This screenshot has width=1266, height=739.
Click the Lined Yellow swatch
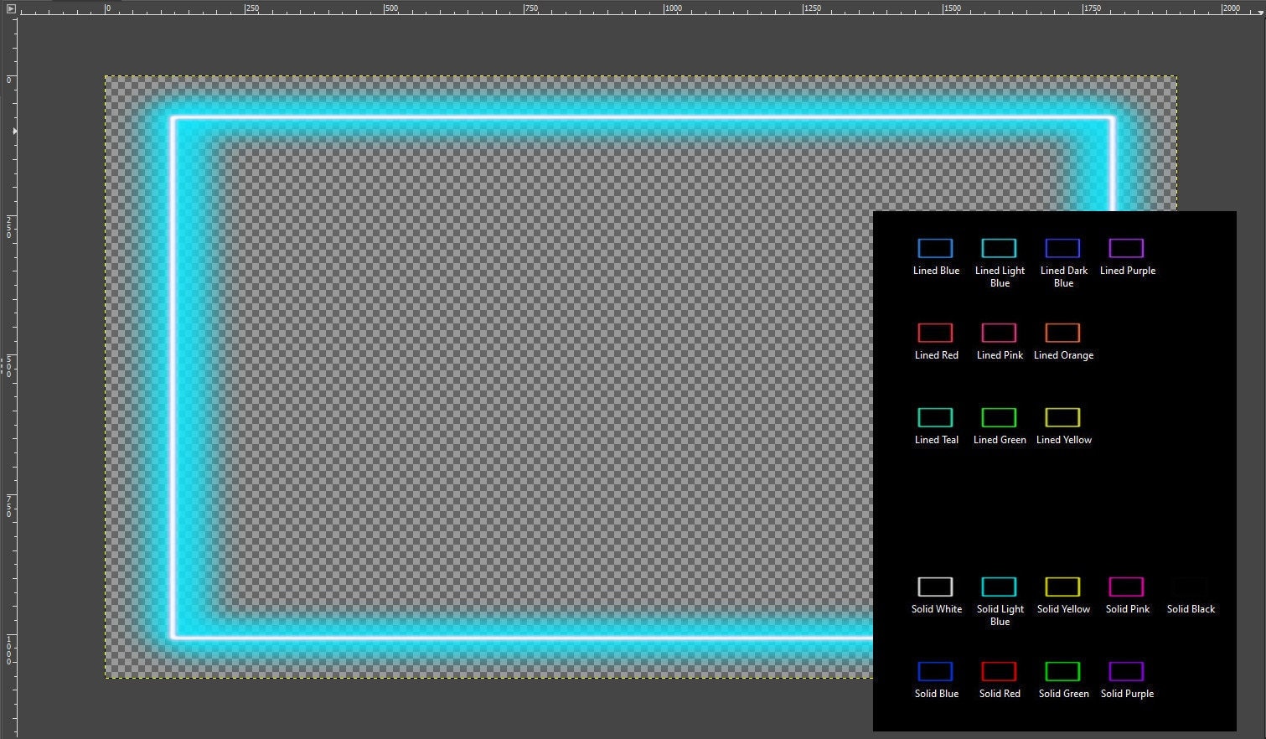click(x=1063, y=417)
